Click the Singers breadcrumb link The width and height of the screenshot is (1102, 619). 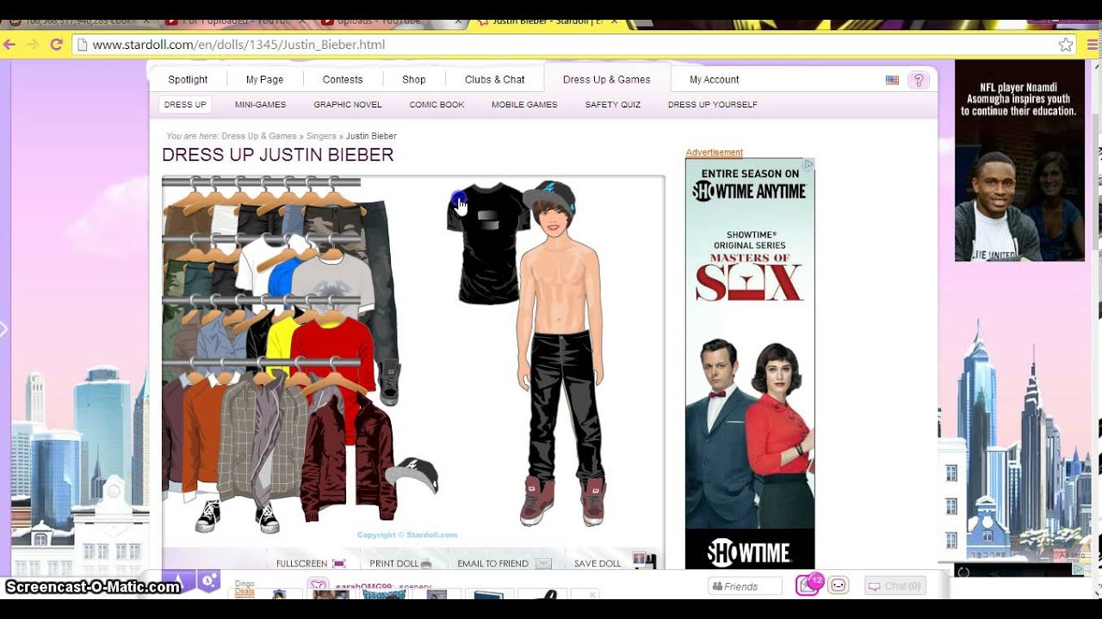pos(321,137)
